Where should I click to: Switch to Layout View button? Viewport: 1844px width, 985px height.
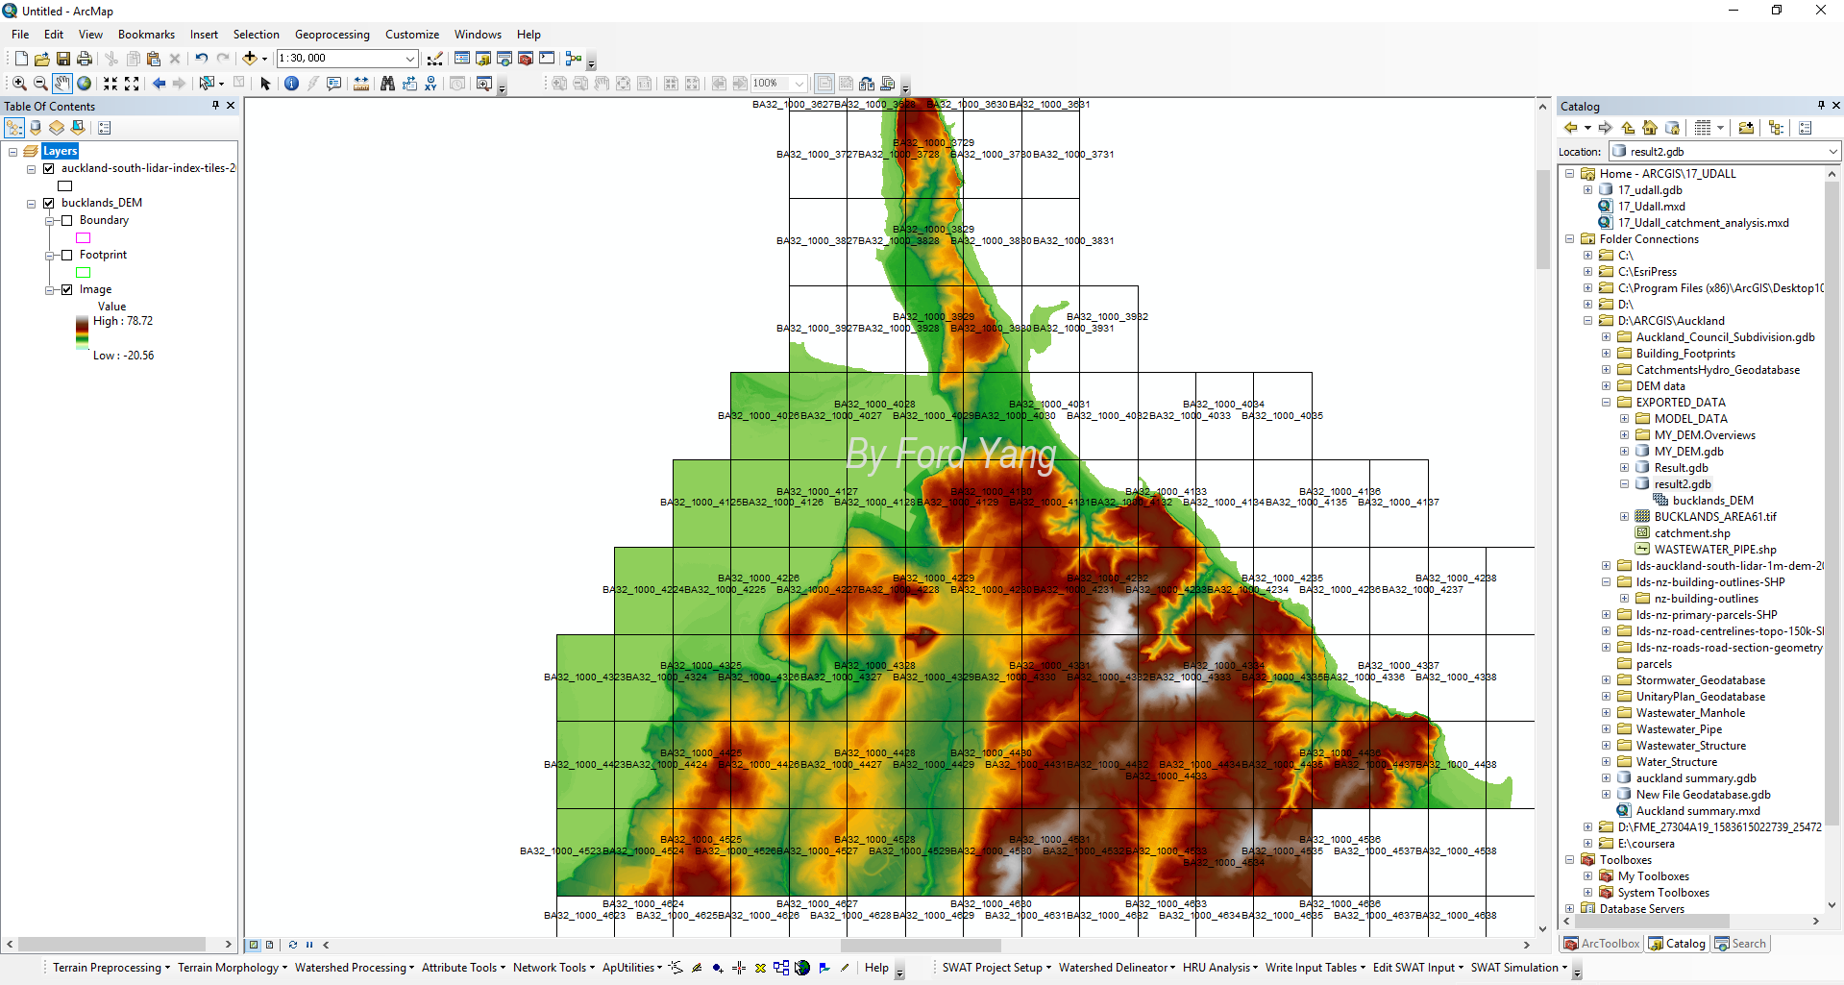(x=270, y=945)
